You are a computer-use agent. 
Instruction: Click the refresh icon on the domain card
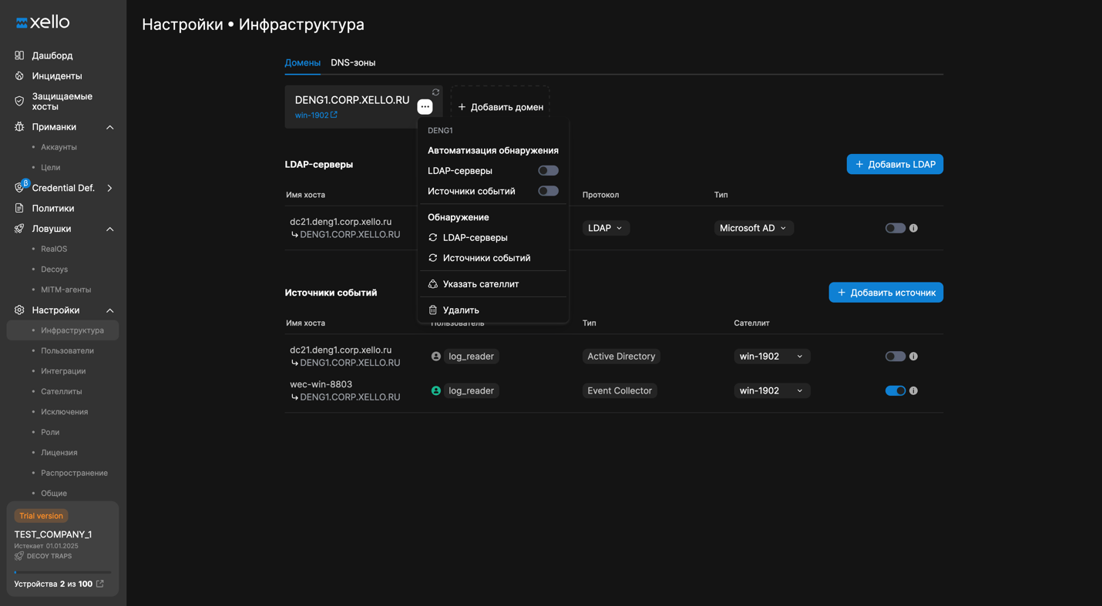click(435, 92)
